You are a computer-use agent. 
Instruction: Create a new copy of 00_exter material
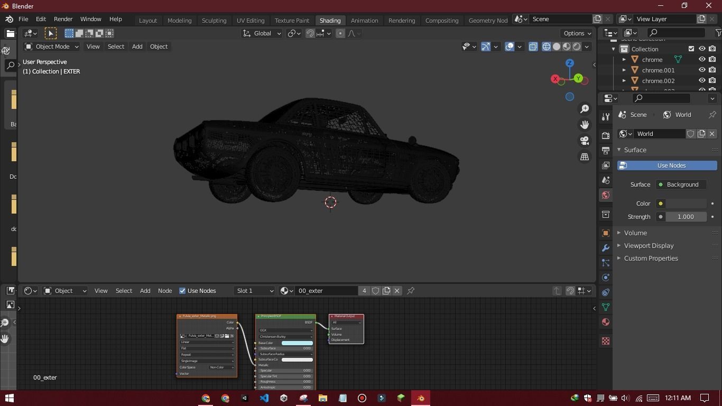(x=386, y=291)
